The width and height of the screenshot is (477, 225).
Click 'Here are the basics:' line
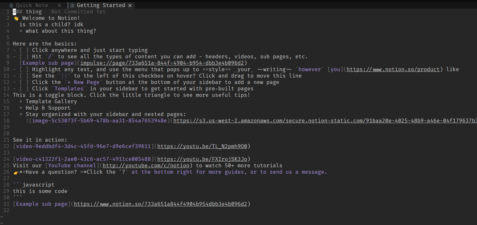[45, 44]
